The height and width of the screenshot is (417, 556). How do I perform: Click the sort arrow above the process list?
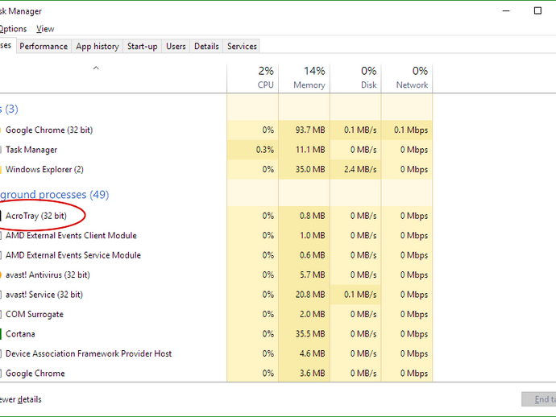click(96, 68)
